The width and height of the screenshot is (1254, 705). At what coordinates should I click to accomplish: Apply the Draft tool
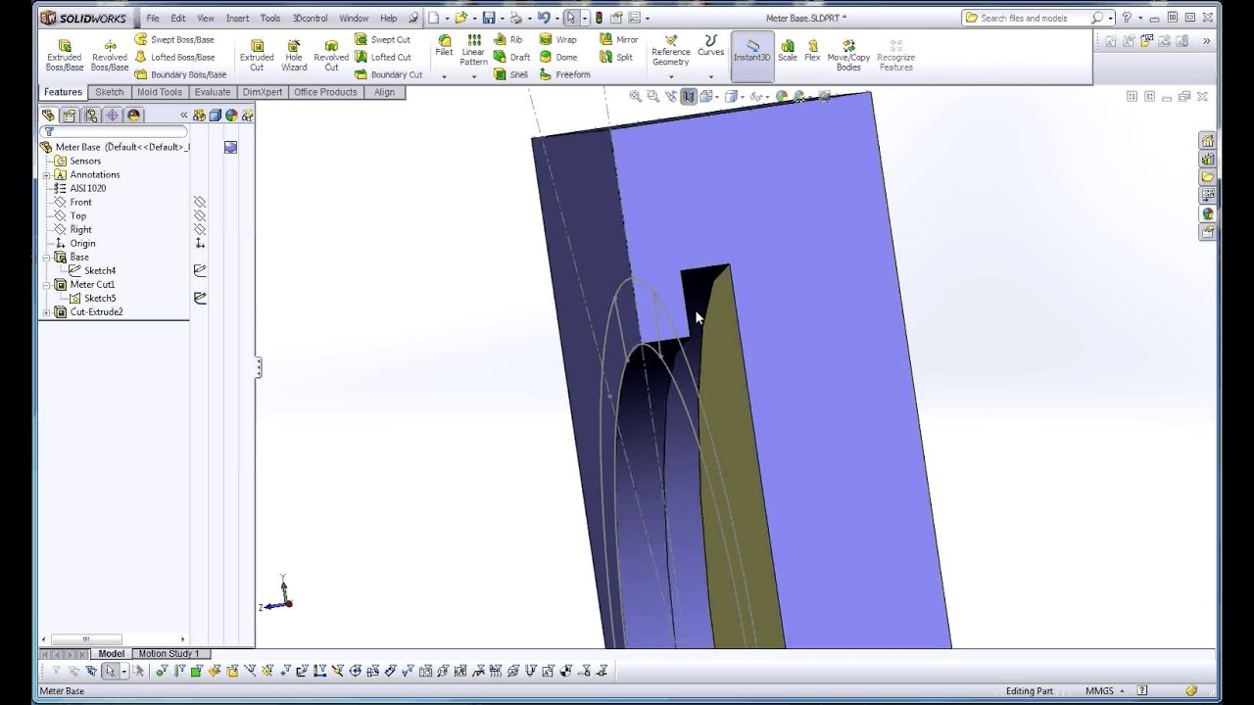511,57
